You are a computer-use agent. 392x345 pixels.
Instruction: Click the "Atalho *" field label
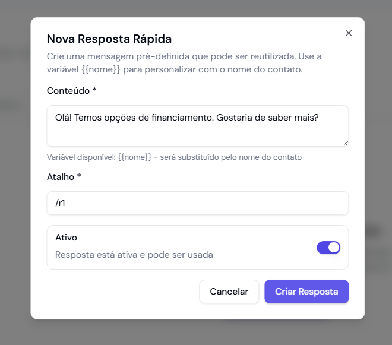(64, 177)
